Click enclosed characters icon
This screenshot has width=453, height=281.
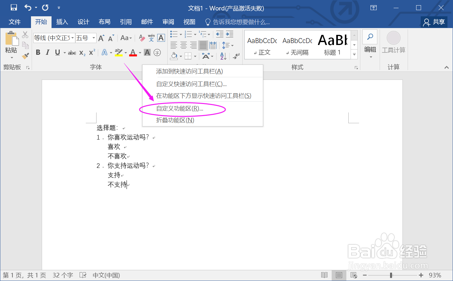tap(157, 52)
